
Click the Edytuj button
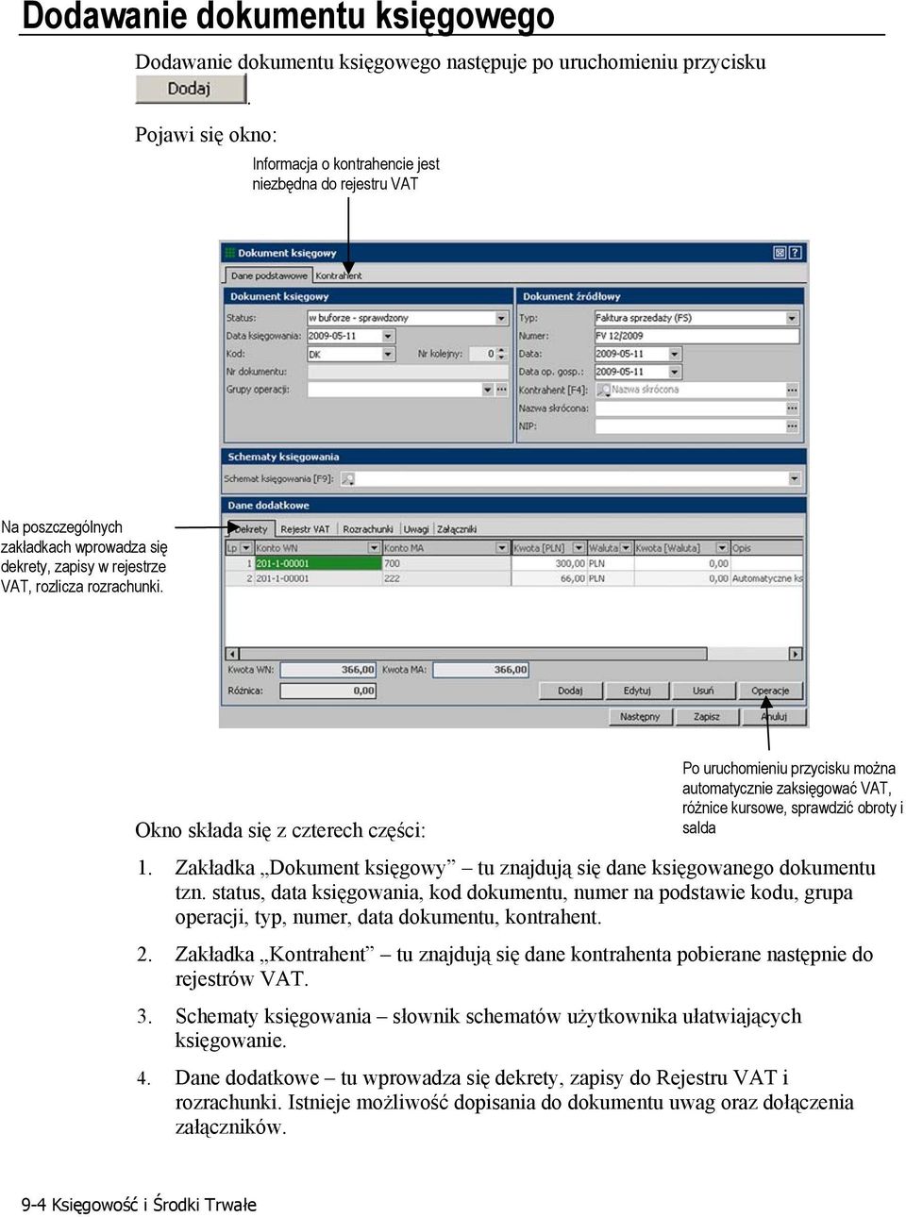(x=637, y=691)
